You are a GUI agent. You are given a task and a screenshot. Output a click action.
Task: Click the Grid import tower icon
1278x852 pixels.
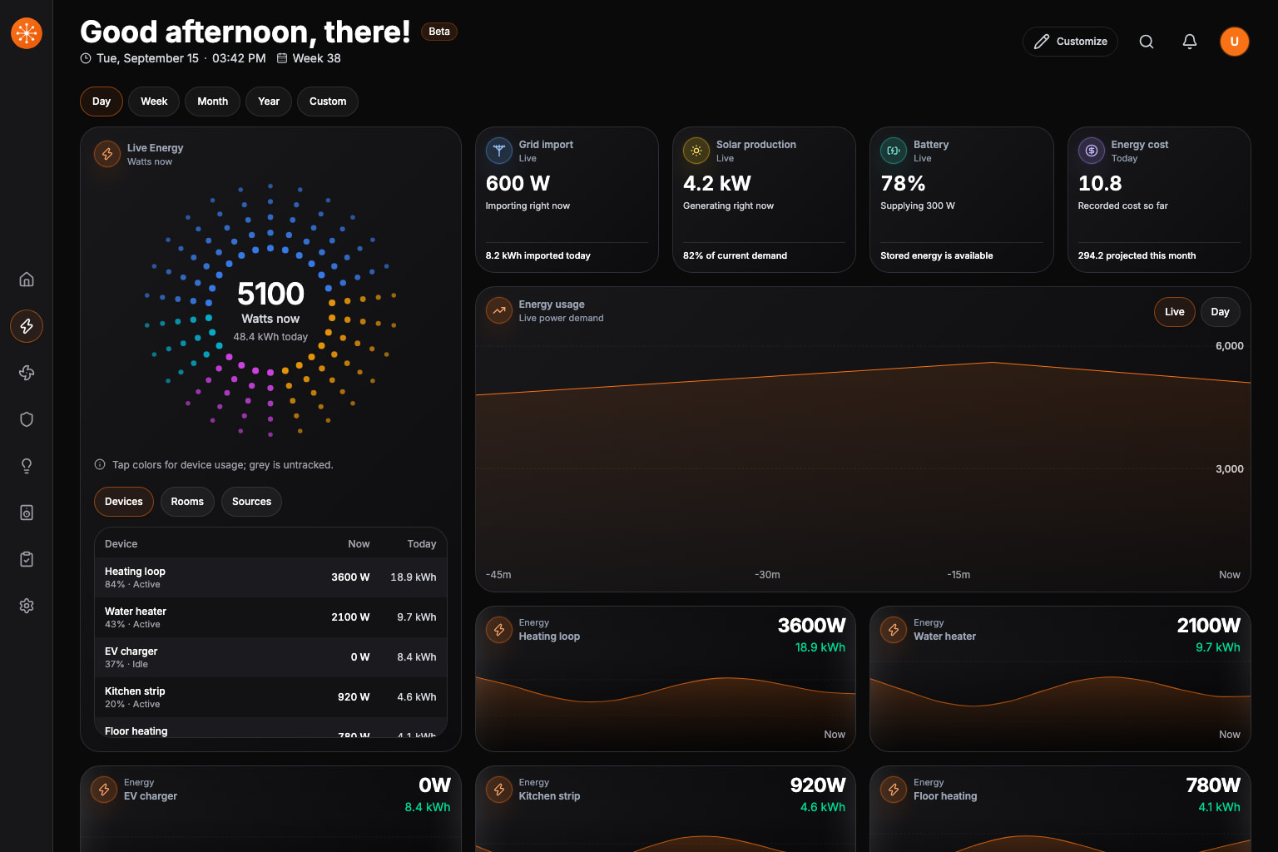click(499, 151)
